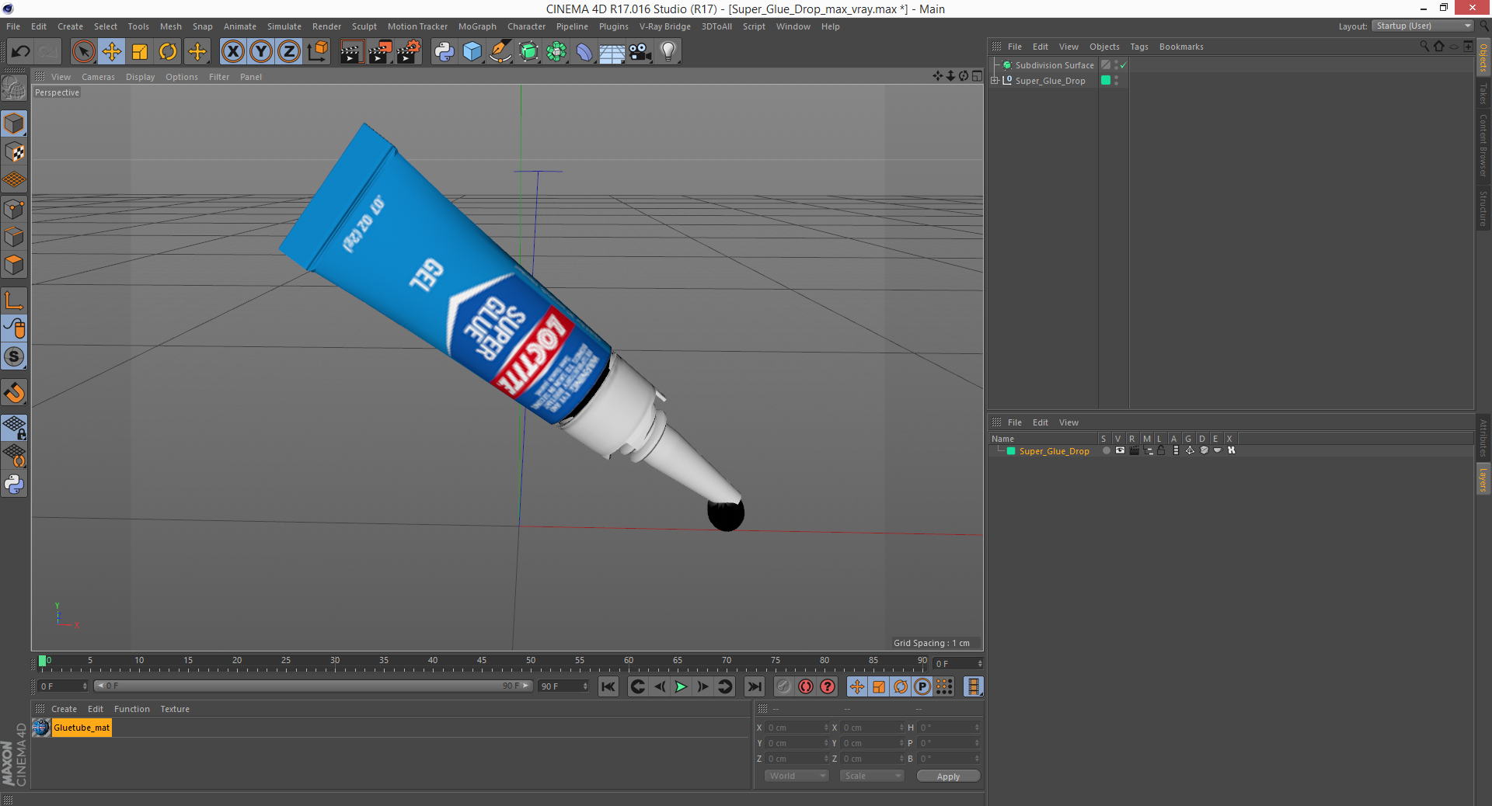Open the Deformer (Bend) icon
Image resolution: width=1492 pixels, height=806 pixels.
click(584, 52)
